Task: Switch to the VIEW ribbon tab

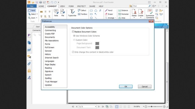Action: click(x=62, y=6)
